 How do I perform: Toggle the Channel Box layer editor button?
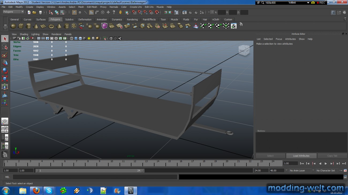click(x=344, y=12)
